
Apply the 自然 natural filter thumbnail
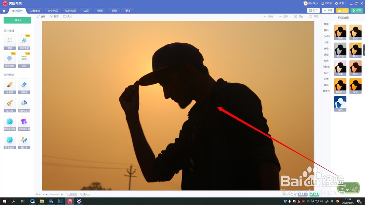point(356,32)
